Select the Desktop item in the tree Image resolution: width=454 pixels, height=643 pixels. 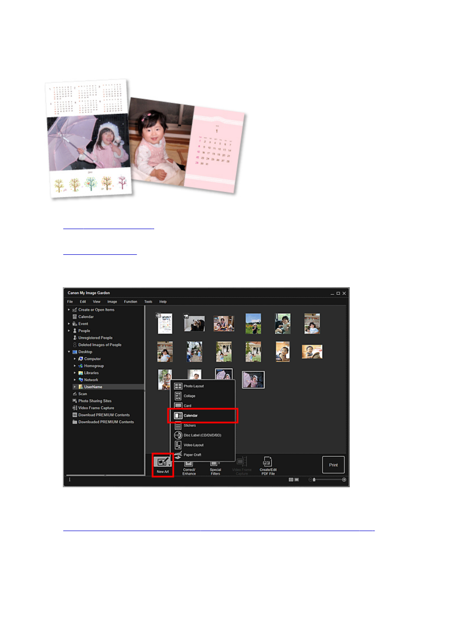[x=85, y=352]
